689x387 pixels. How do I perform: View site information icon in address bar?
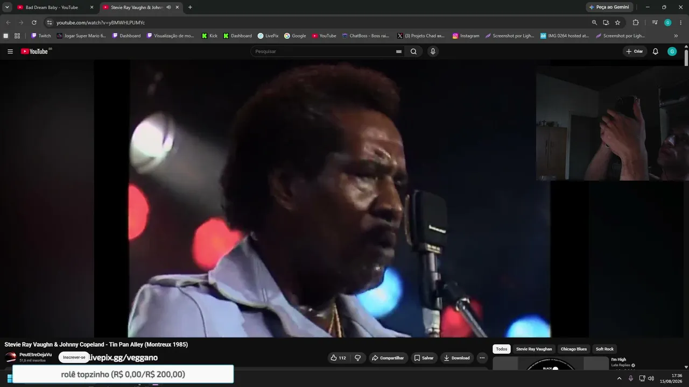pos(49,23)
